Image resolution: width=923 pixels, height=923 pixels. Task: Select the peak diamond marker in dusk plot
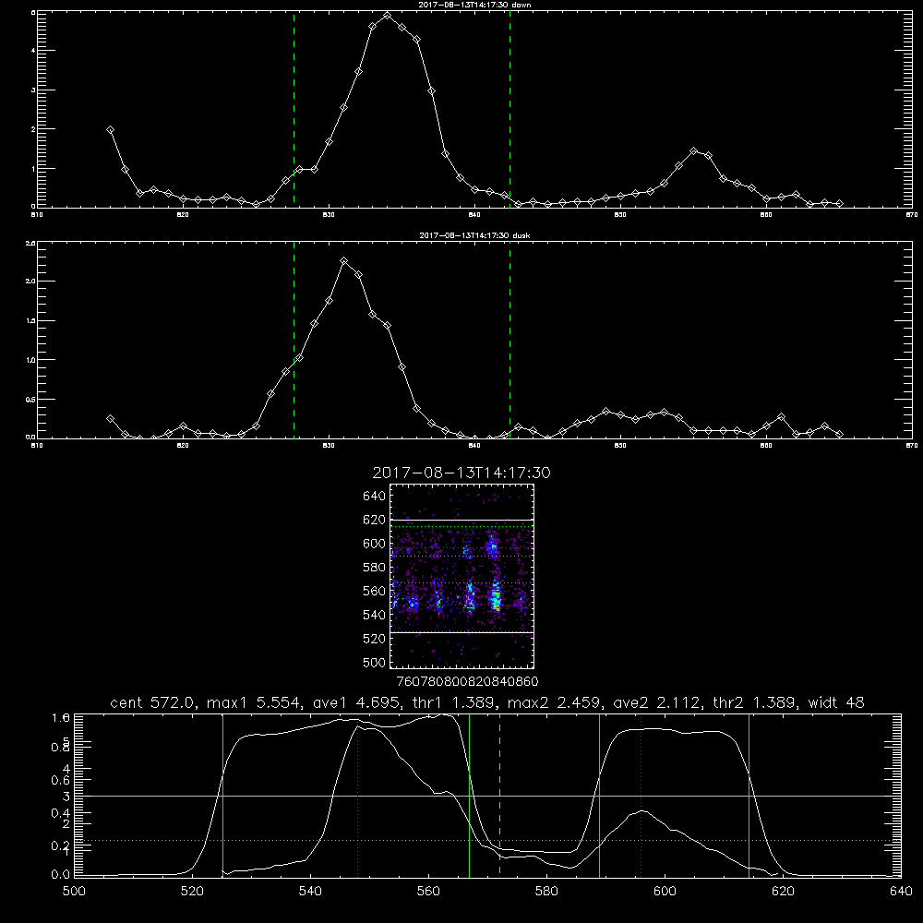(x=343, y=261)
